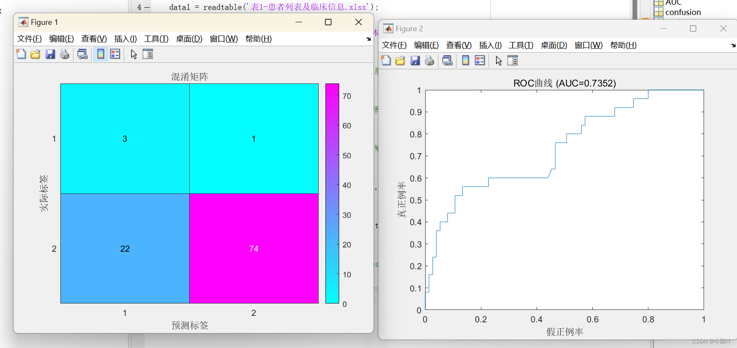Close the Figure 2 window

coord(724,29)
